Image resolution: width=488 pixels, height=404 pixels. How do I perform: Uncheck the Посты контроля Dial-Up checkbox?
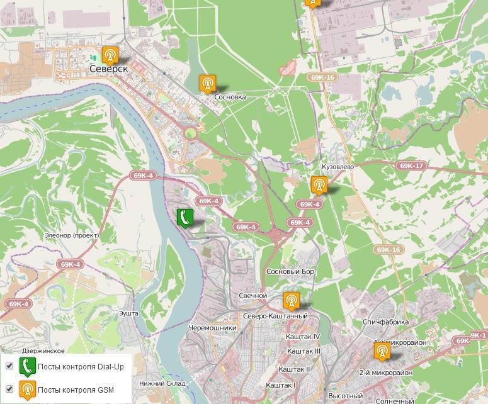[x=9, y=366]
